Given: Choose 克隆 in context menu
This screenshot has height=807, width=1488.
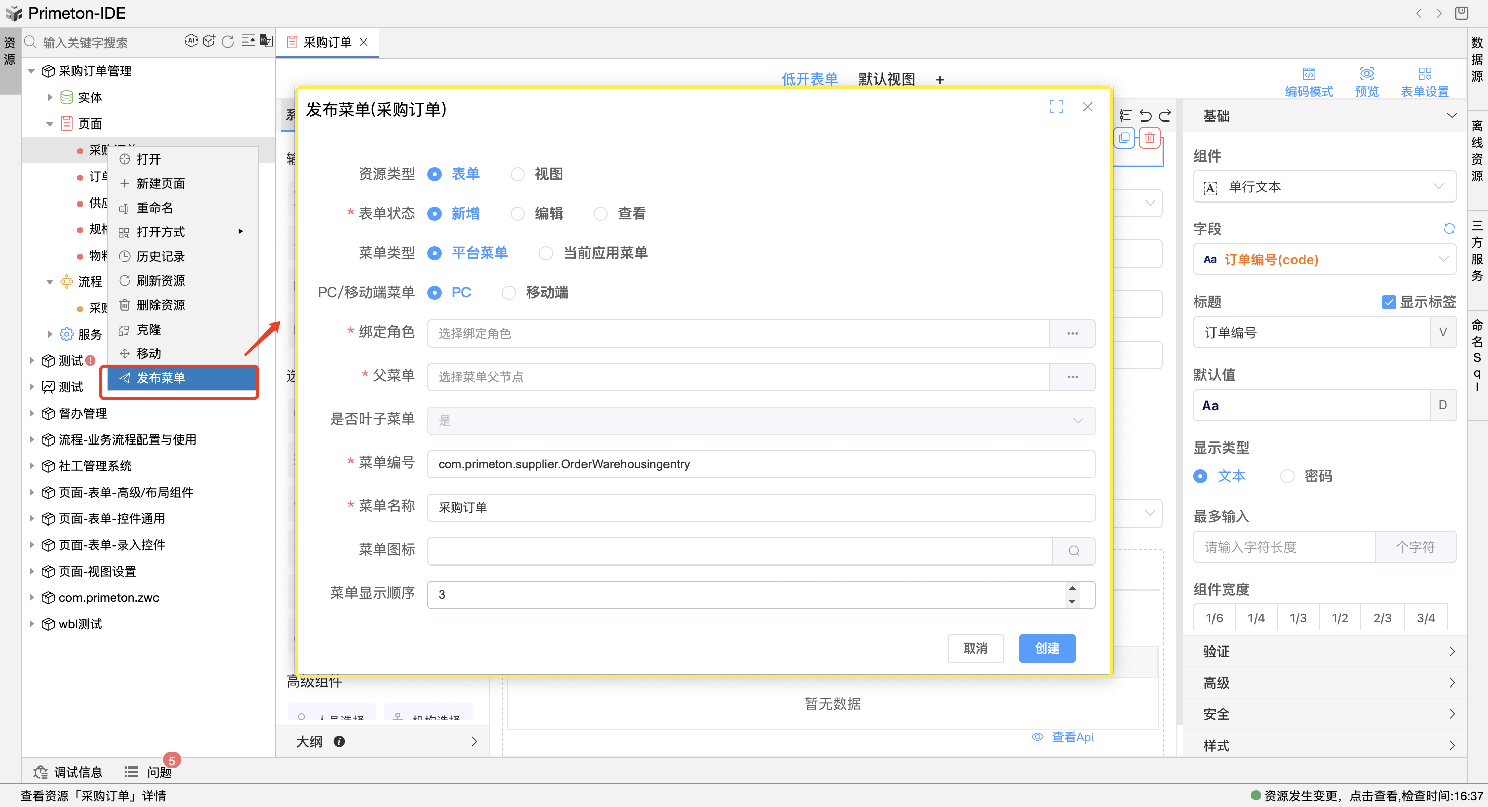Looking at the screenshot, I should [x=148, y=329].
